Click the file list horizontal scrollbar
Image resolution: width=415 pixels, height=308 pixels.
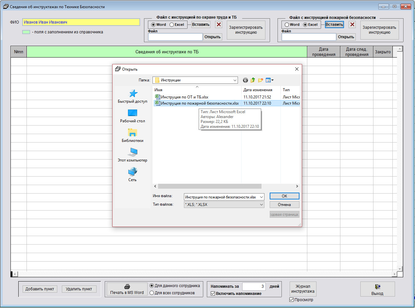209,186
